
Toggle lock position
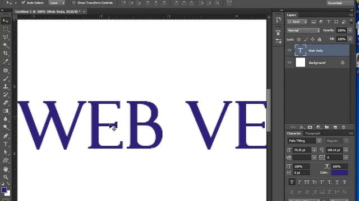(312, 40)
